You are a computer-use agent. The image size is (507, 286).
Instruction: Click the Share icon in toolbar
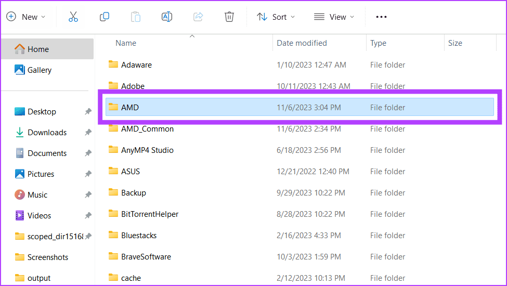[198, 17]
